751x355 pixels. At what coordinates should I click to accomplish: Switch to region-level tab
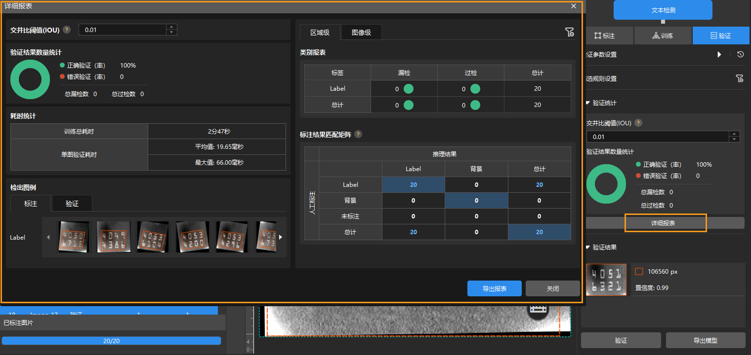[x=320, y=33]
